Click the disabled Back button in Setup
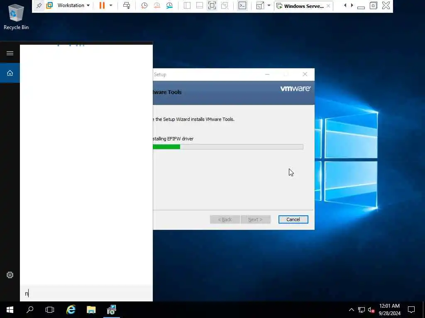425x318 pixels. tap(225, 219)
